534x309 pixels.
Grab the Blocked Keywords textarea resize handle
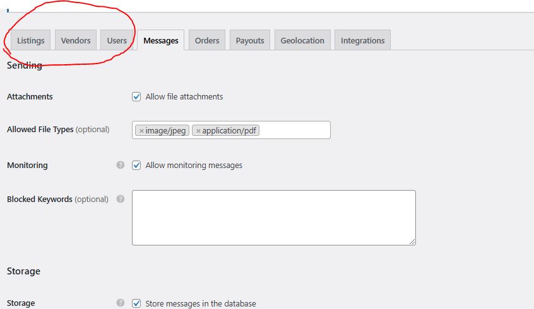tap(412, 242)
